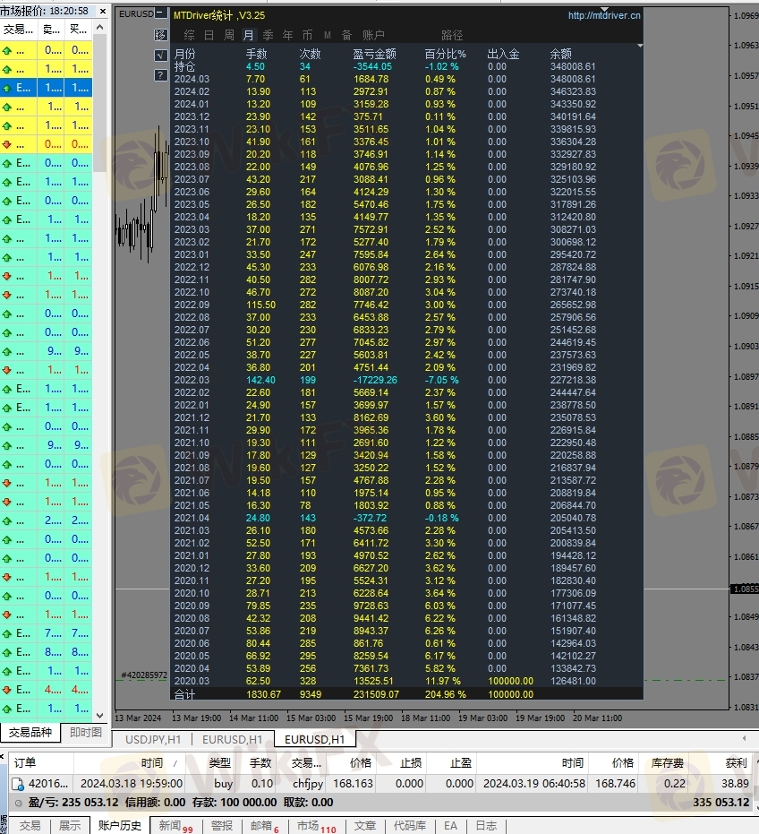Select the 月 monthly statistics tab
This screenshot has height=834, width=759.
248,35
